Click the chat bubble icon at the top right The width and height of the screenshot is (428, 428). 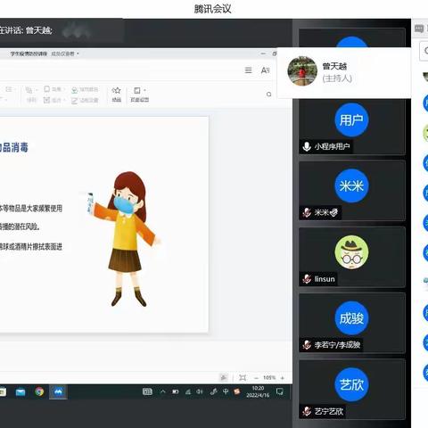point(419,29)
